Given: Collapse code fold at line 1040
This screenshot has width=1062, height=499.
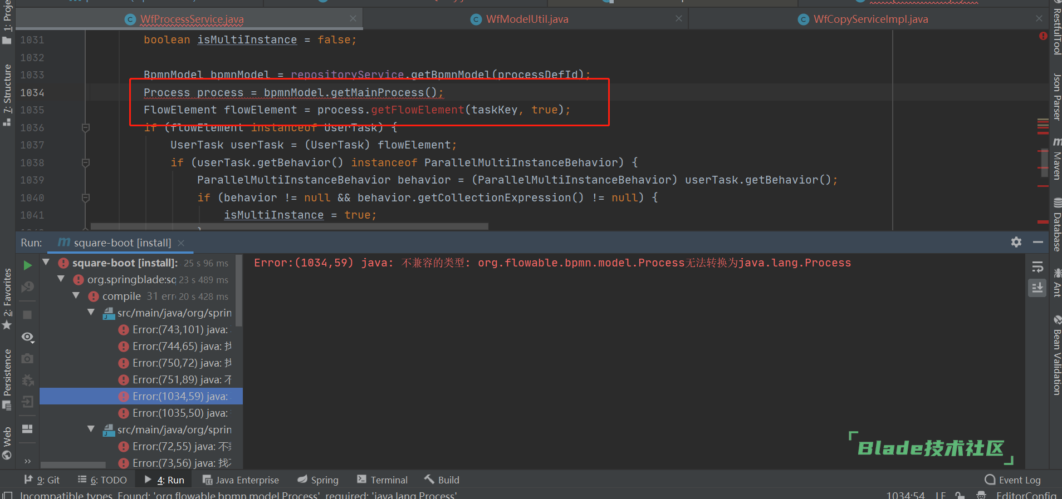Looking at the screenshot, I should point(86,198).
